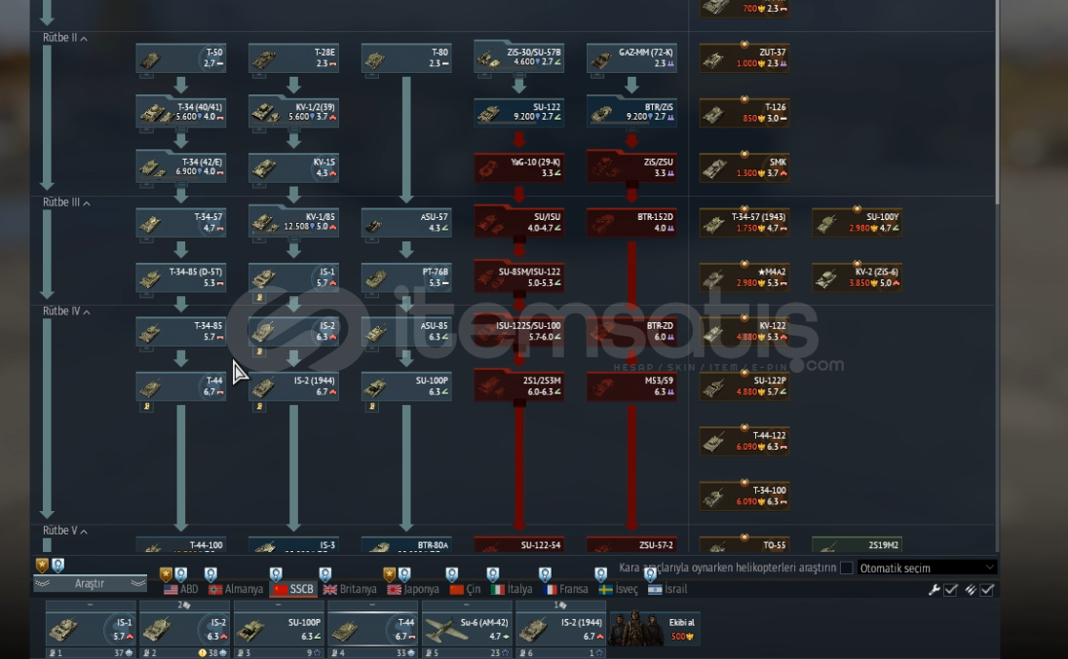Enable helicopter research checkbox for ground vehicles
The width and height of the screenshot is (1068, 659).
[847, 567]
